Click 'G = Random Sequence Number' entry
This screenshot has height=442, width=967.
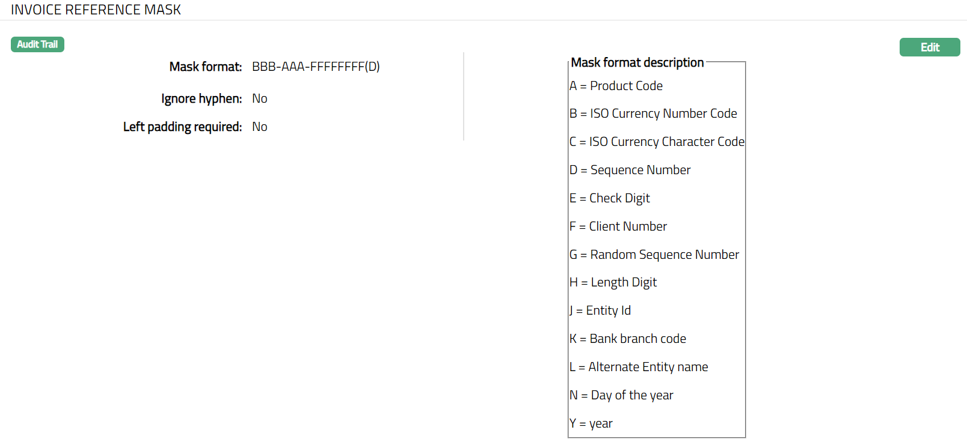tap(654, 255)
